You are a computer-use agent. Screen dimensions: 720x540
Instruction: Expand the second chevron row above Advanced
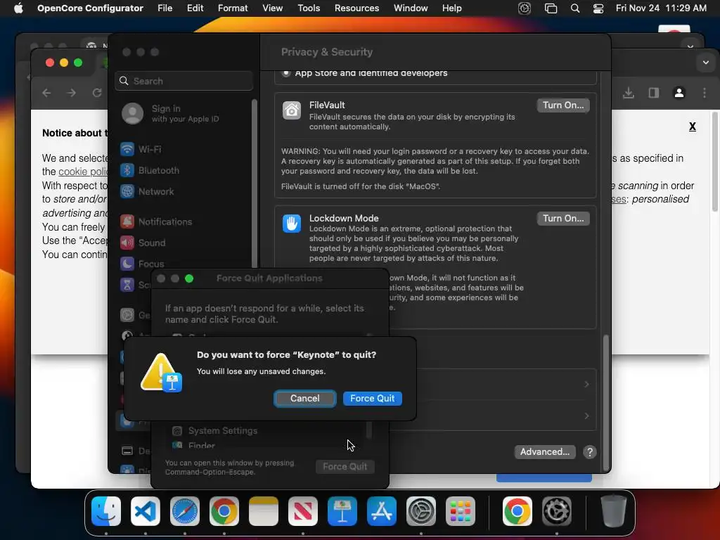click(586, 416)
